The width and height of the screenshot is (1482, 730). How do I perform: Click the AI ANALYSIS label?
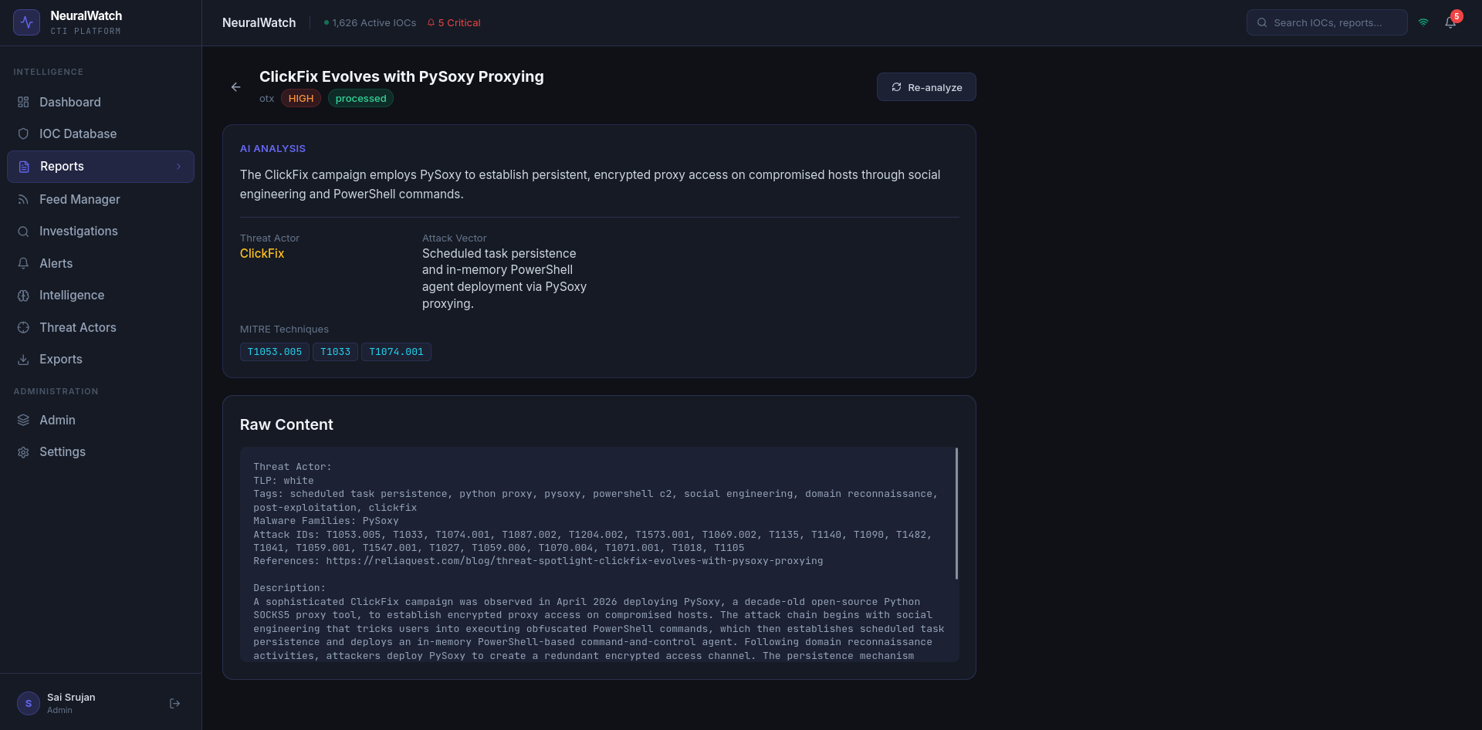[272, 148]
